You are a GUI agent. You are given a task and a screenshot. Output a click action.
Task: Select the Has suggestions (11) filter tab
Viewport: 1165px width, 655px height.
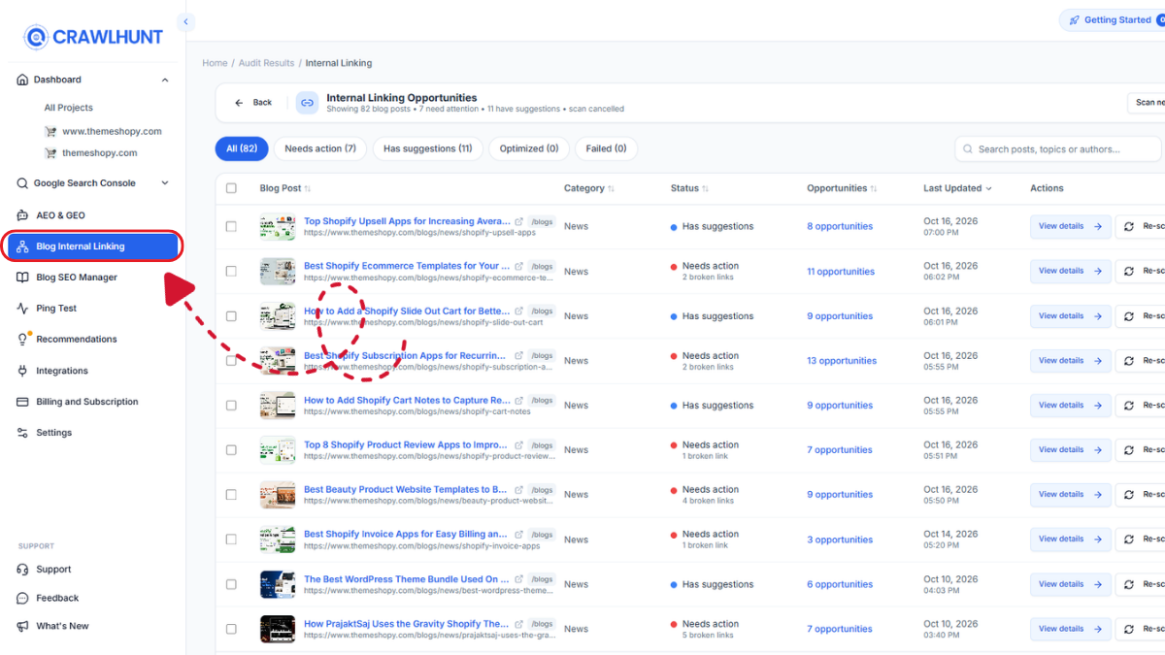[x=427, y=148]
